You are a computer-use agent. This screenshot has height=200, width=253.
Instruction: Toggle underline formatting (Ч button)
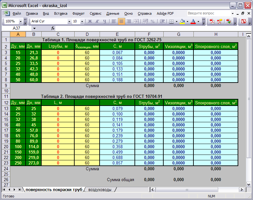tap(104, 21)
